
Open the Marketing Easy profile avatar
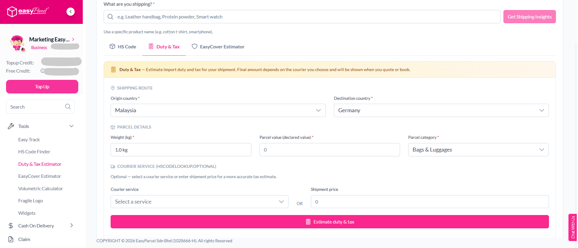tap(17, 43)
